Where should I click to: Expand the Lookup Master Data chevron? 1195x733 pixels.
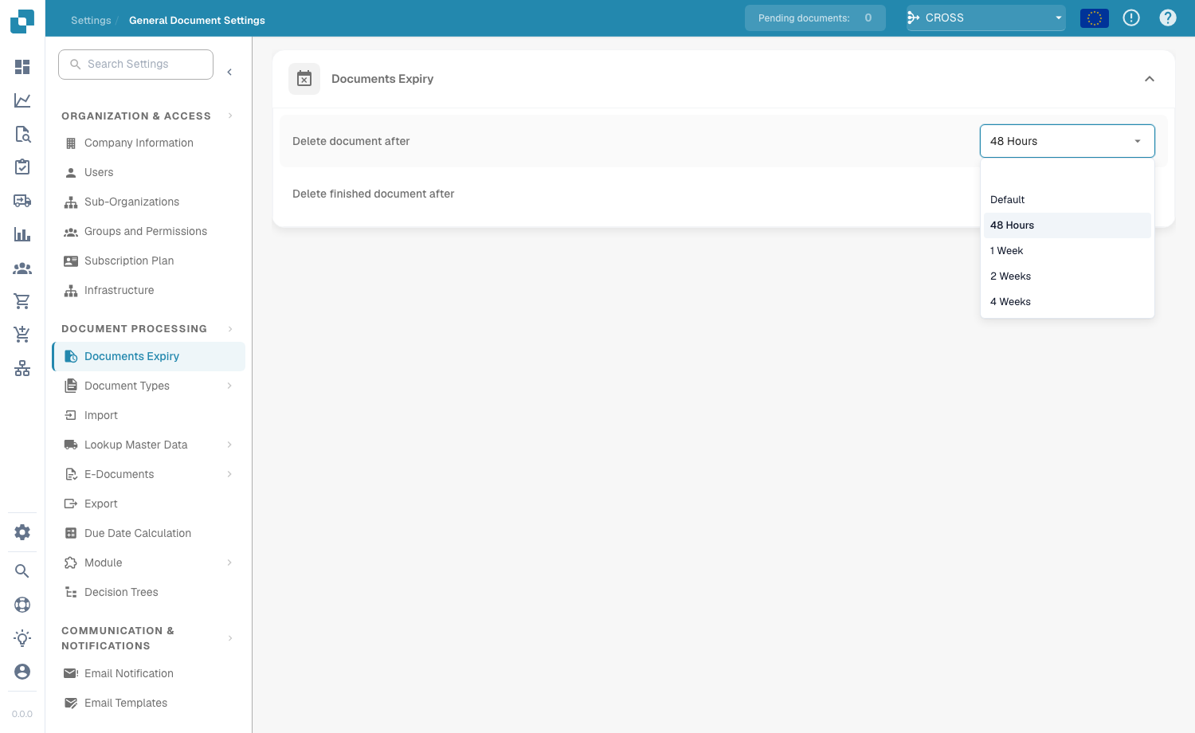(229, 445)
